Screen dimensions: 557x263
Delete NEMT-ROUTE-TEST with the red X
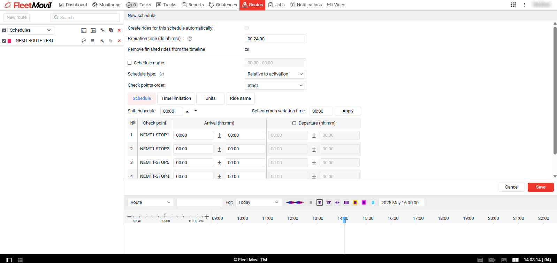[119, 41]
